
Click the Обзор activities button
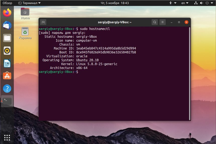click(x=7, y=3)
